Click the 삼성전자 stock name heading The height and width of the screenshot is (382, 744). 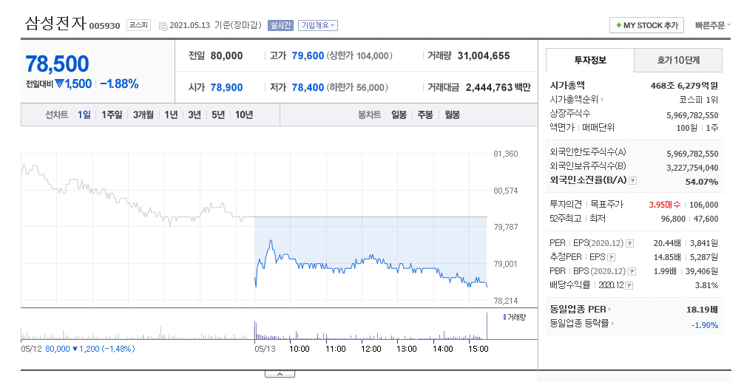click(x=55, y=23)
